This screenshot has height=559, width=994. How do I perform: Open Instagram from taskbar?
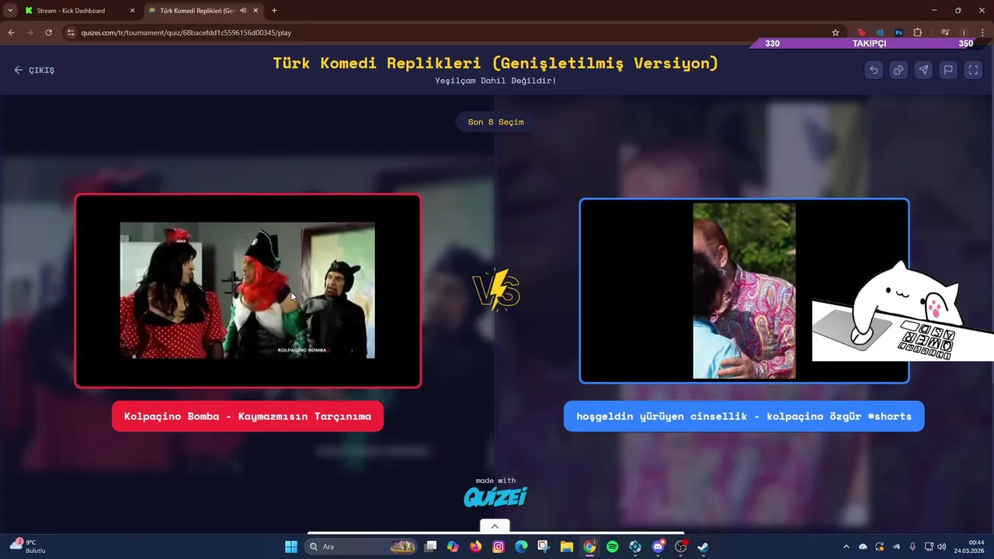click(x=499, y=547)
